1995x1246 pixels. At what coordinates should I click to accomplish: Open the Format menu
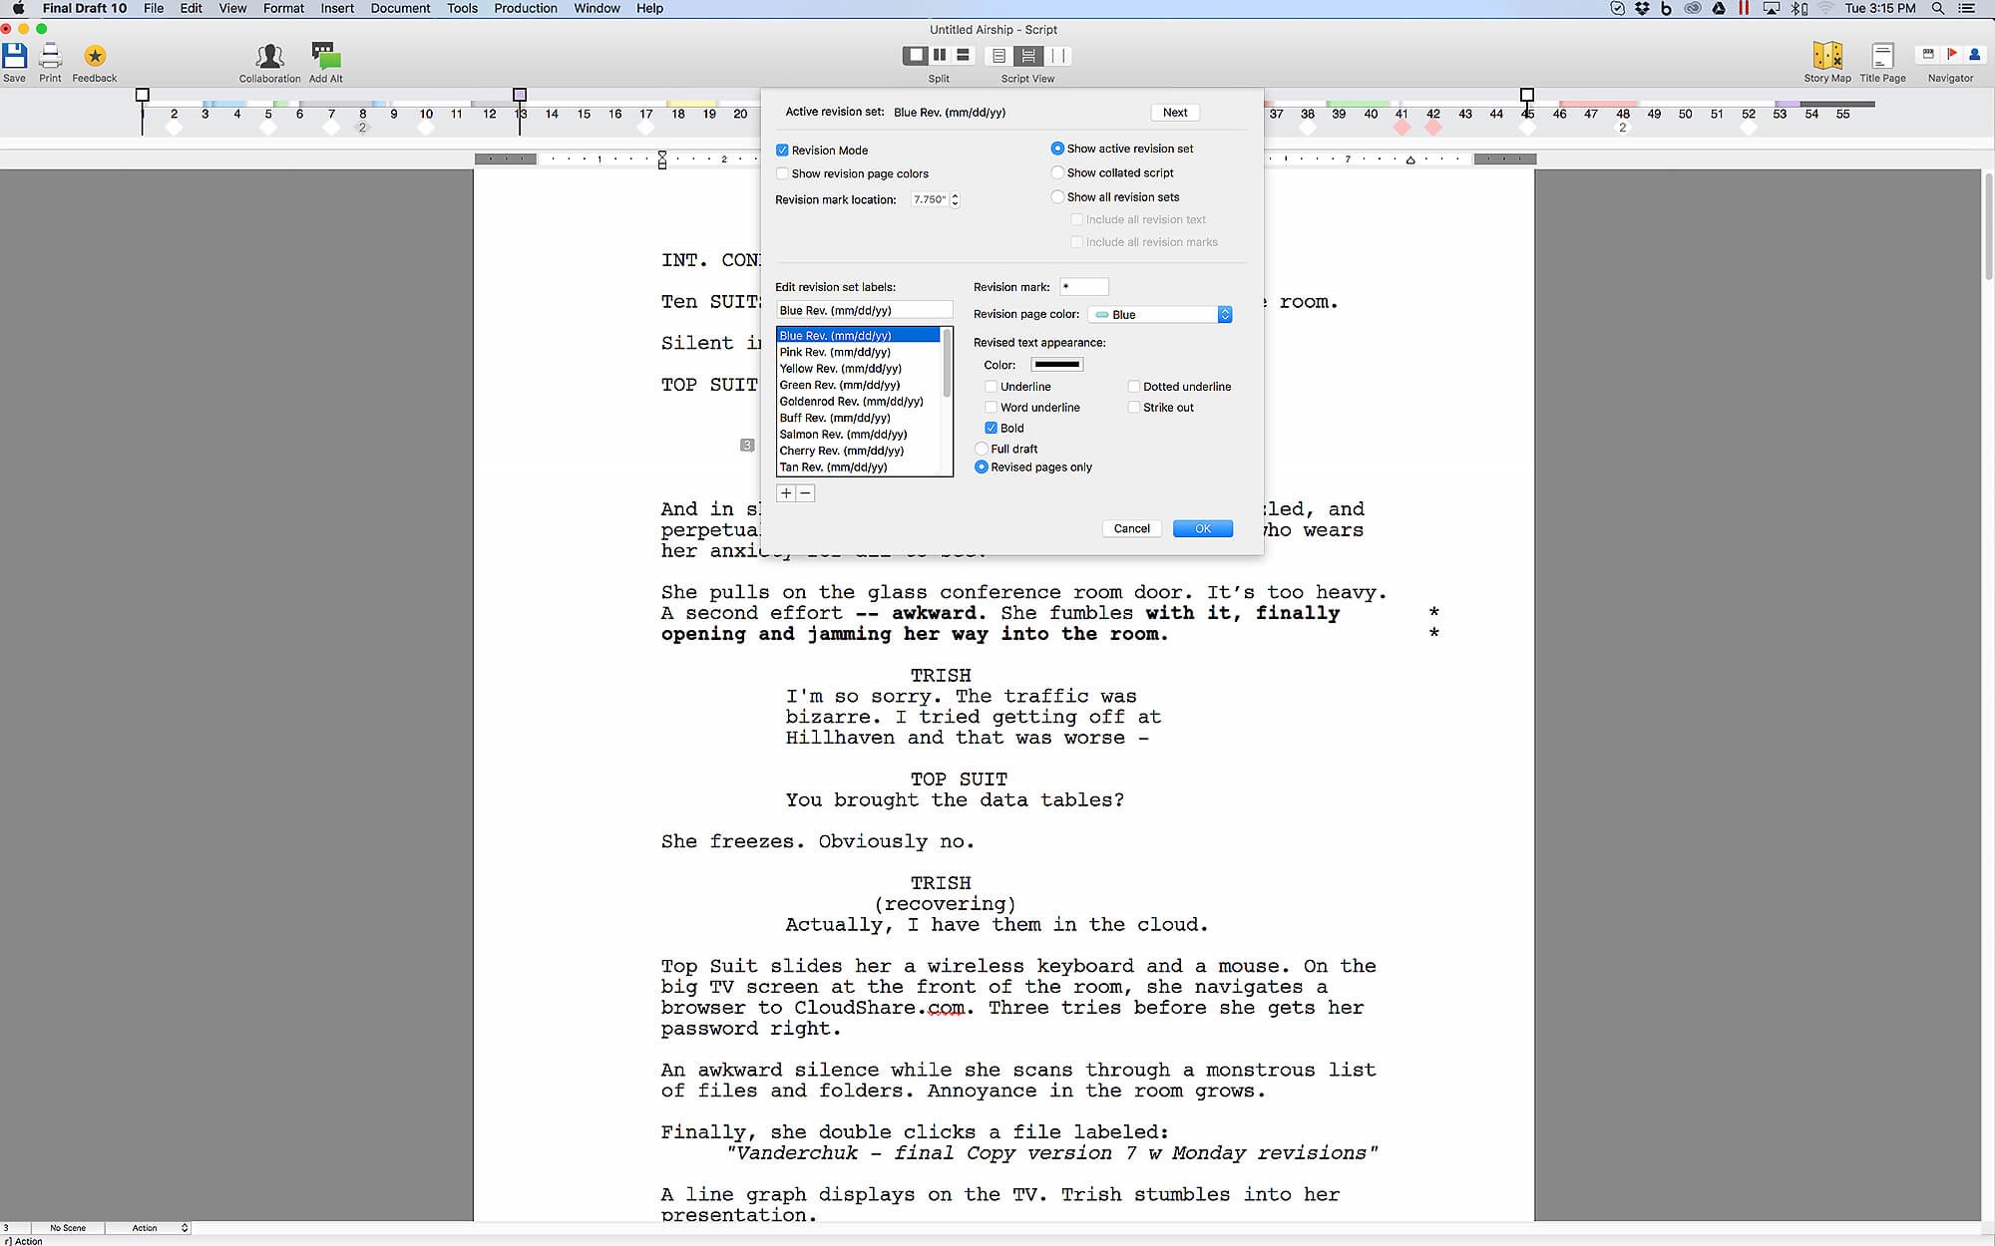(283, 8)
